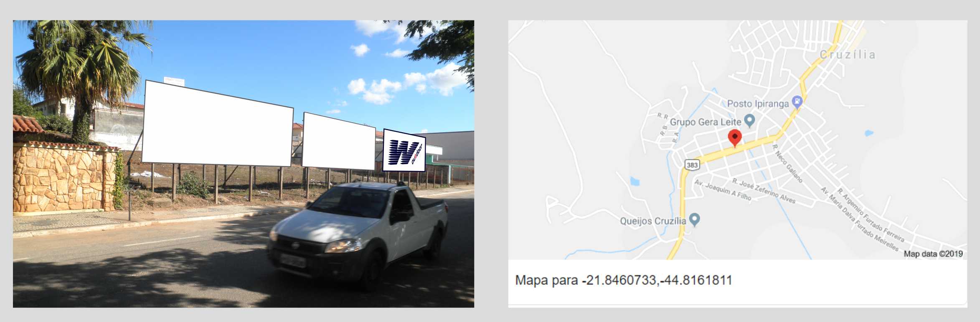Click the Av. Maria Dalva Furtado Meirelles label
The width and height of the screenshot is (980, 322).
860,219
